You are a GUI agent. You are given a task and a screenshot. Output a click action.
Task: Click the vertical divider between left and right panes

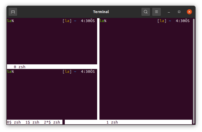click(98, 69)
